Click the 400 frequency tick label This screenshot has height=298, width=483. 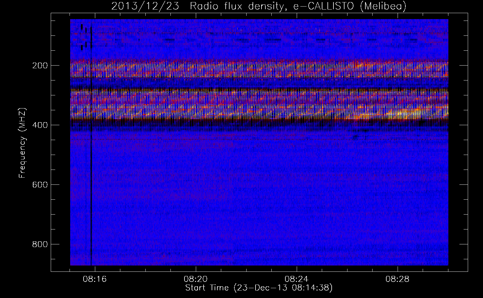40,125
